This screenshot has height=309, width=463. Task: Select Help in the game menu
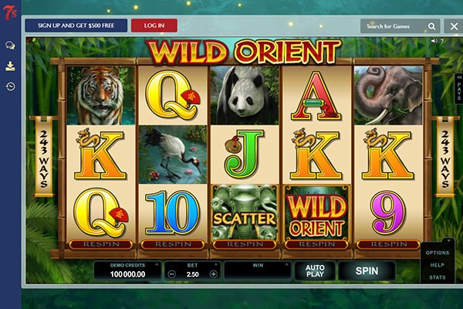(438, 265)
